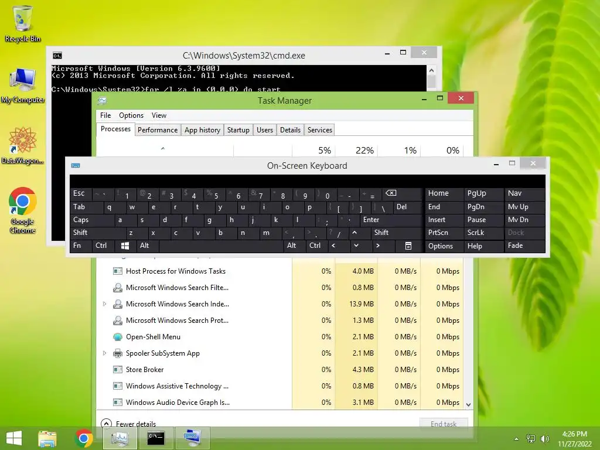Screen dimensions: 600x450
Task: Click the Help key on keyboard
Action: click(x=483, y=246)
